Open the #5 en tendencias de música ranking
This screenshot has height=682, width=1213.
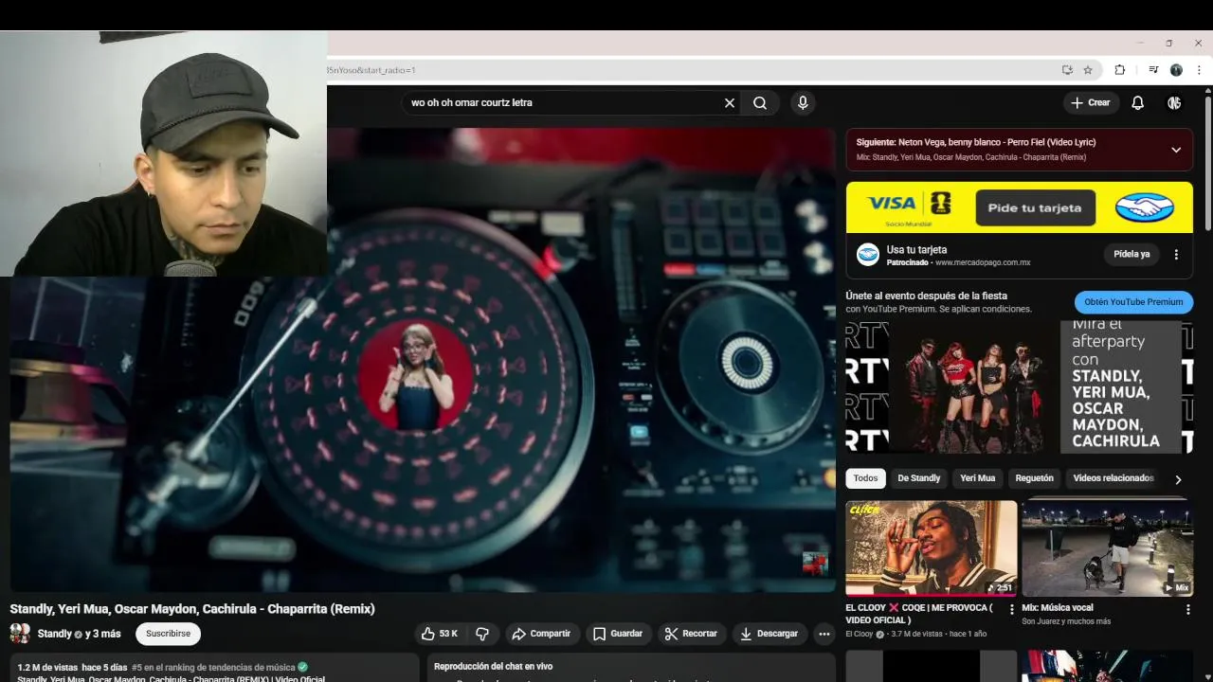(213, 667)
